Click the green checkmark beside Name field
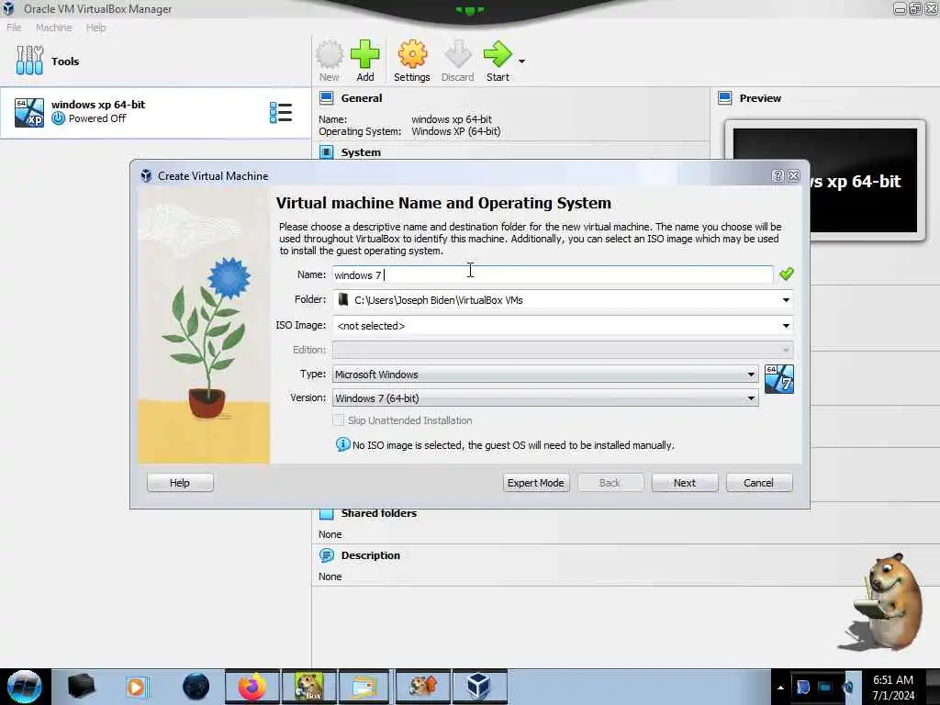Image resolution: width=940 pixels, height=705 pixels. pyautogui.click(x=786, y=274)
